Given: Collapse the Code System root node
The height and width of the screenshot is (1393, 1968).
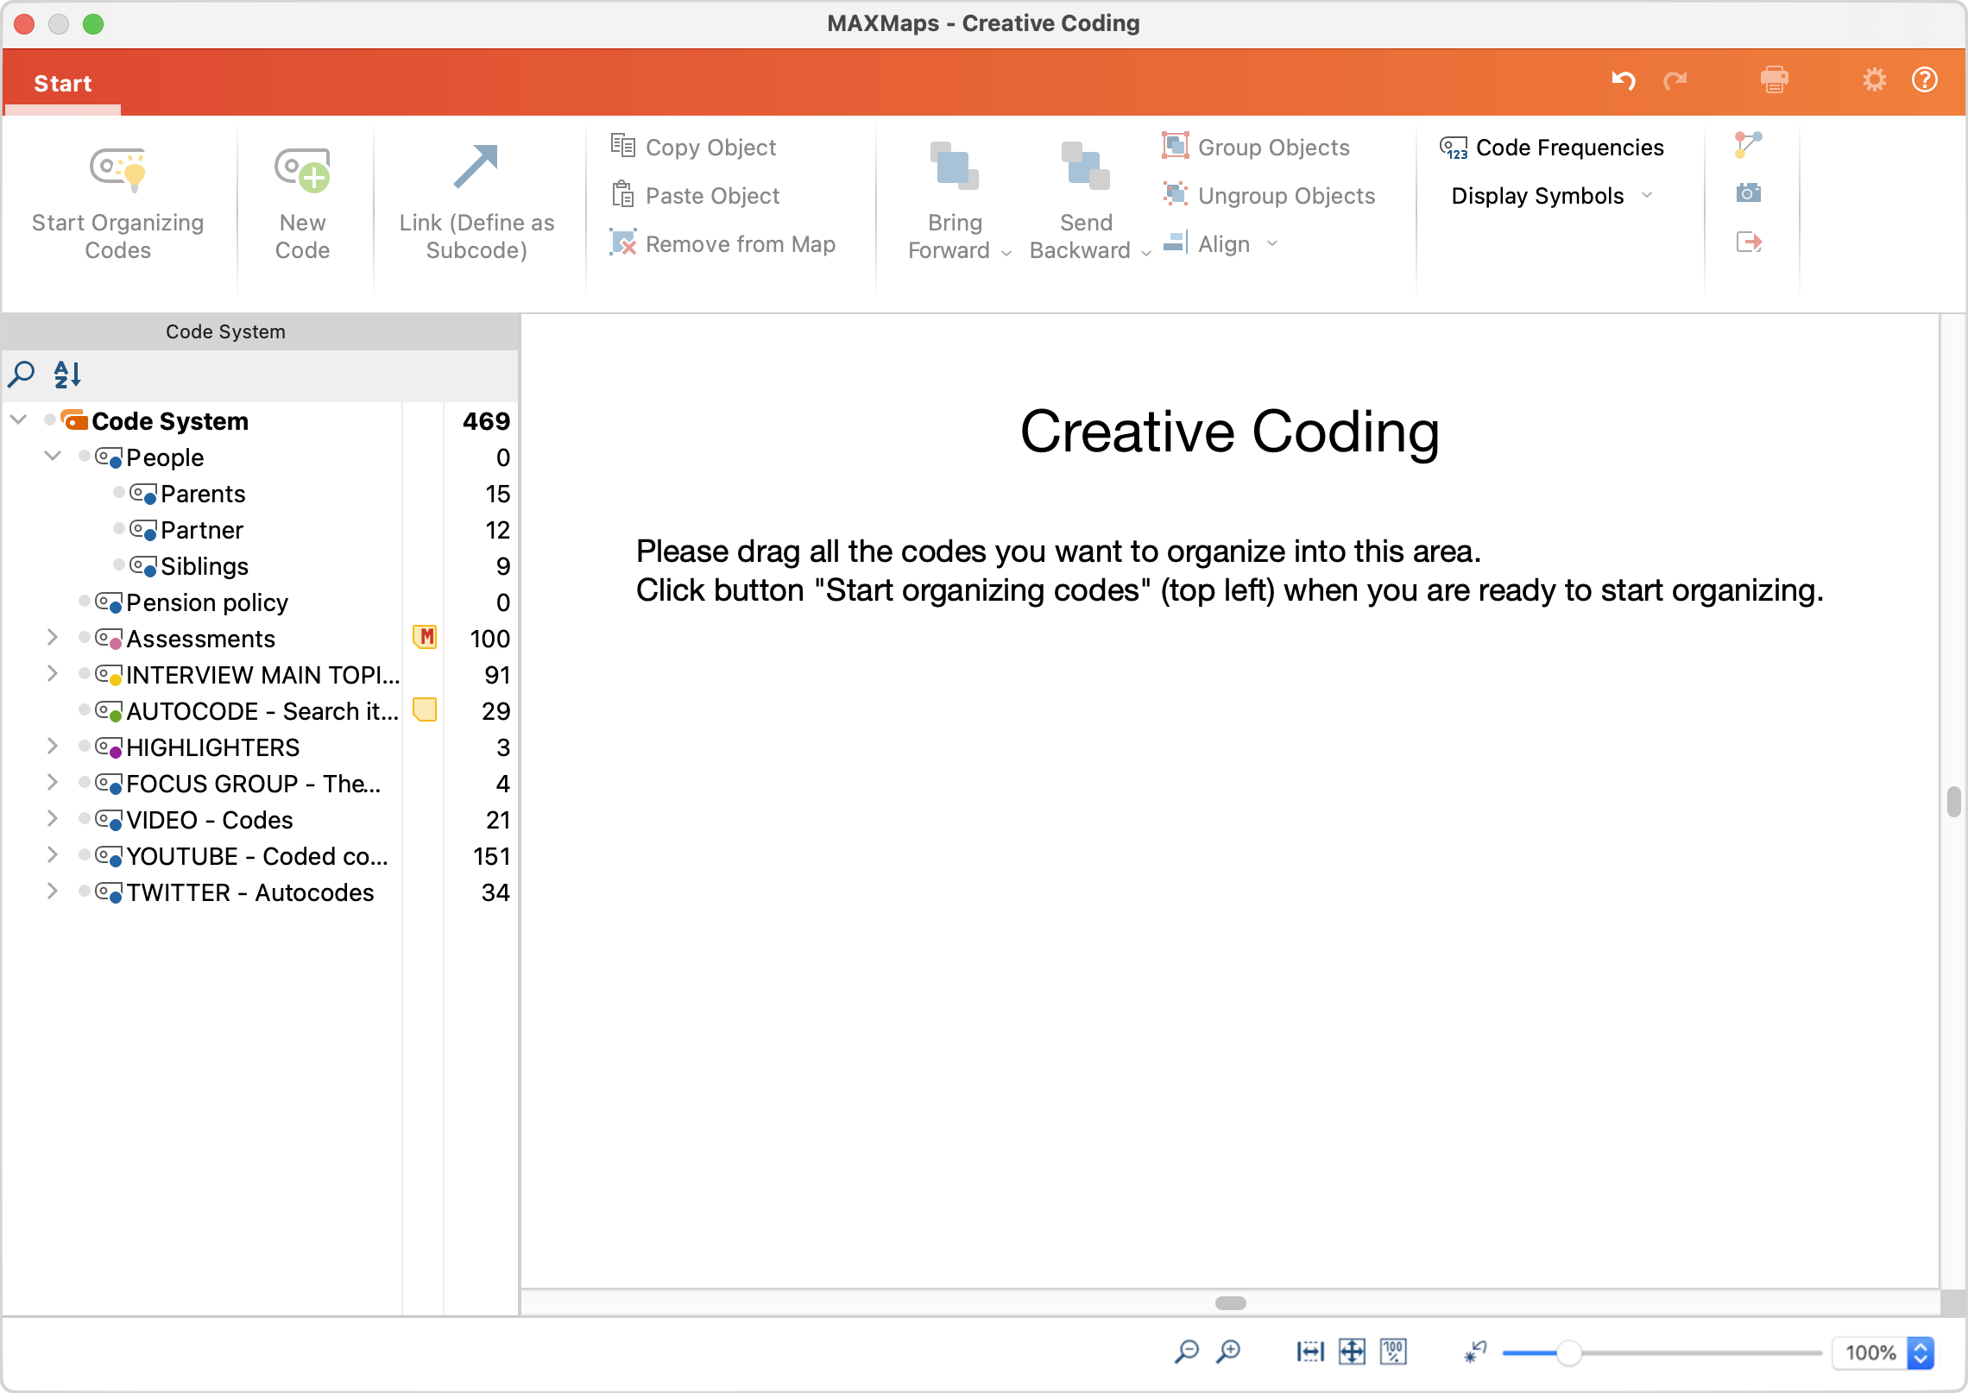Looking at the screenshot, I should click(19, 420).
